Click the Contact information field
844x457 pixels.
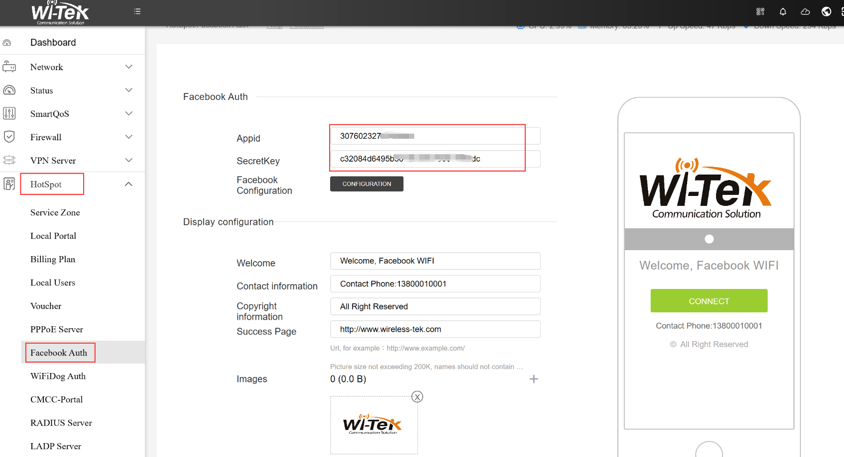(x=435, y=284)
